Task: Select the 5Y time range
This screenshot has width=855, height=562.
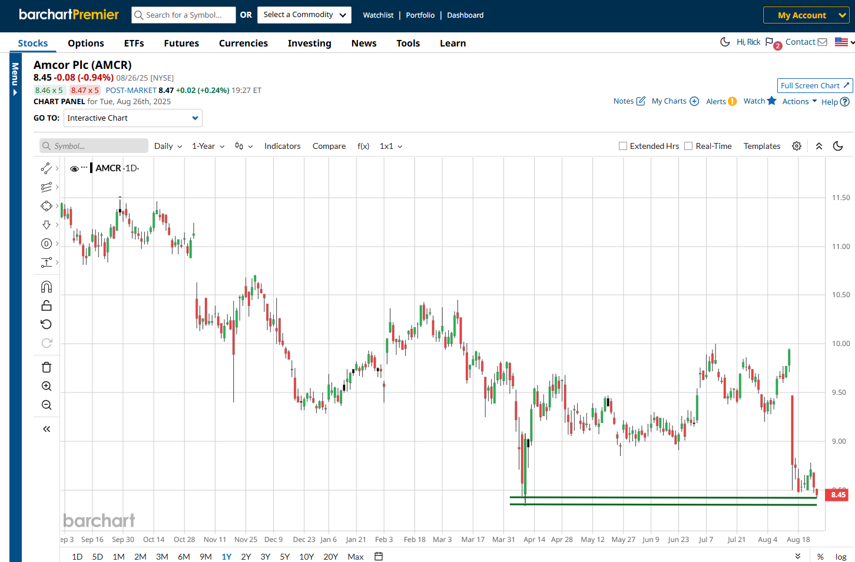Action: pyautogui.click(x=285, y=557)
